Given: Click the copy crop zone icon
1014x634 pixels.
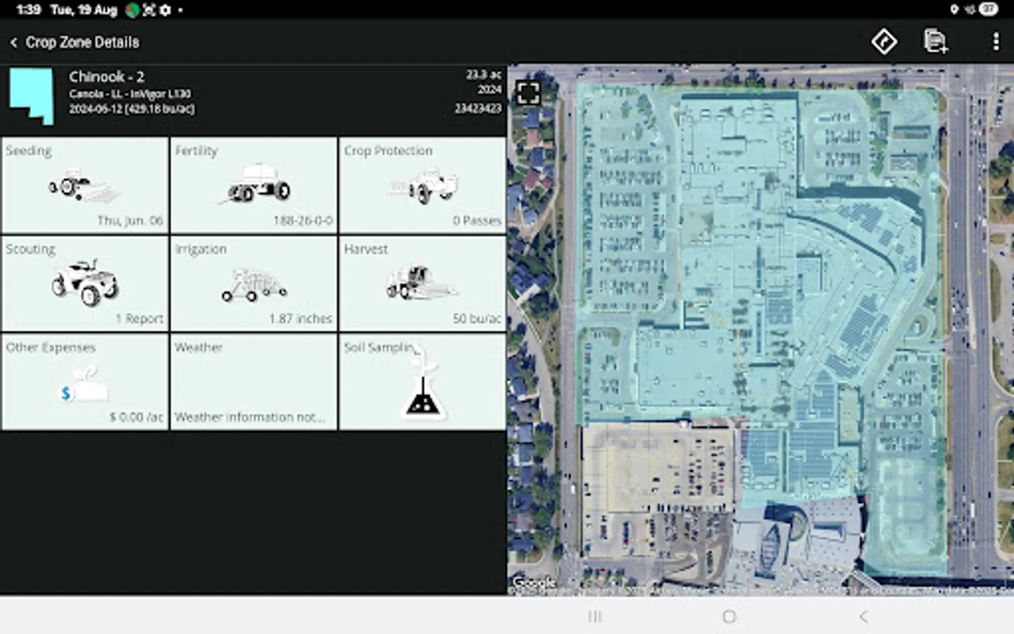Looking at the screenshot, I should pos(937,42).
